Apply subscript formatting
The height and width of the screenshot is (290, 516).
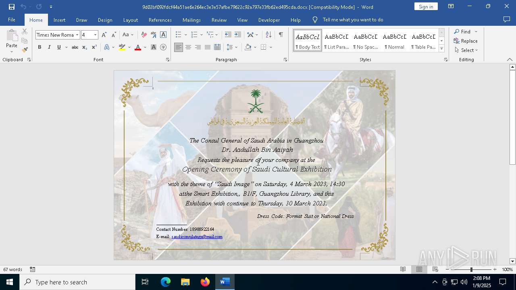click(85, 48)
